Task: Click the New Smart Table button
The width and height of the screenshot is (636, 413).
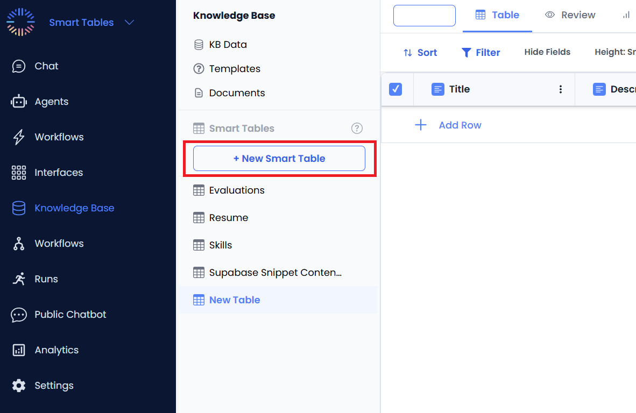Action: [x=279, y=158]
